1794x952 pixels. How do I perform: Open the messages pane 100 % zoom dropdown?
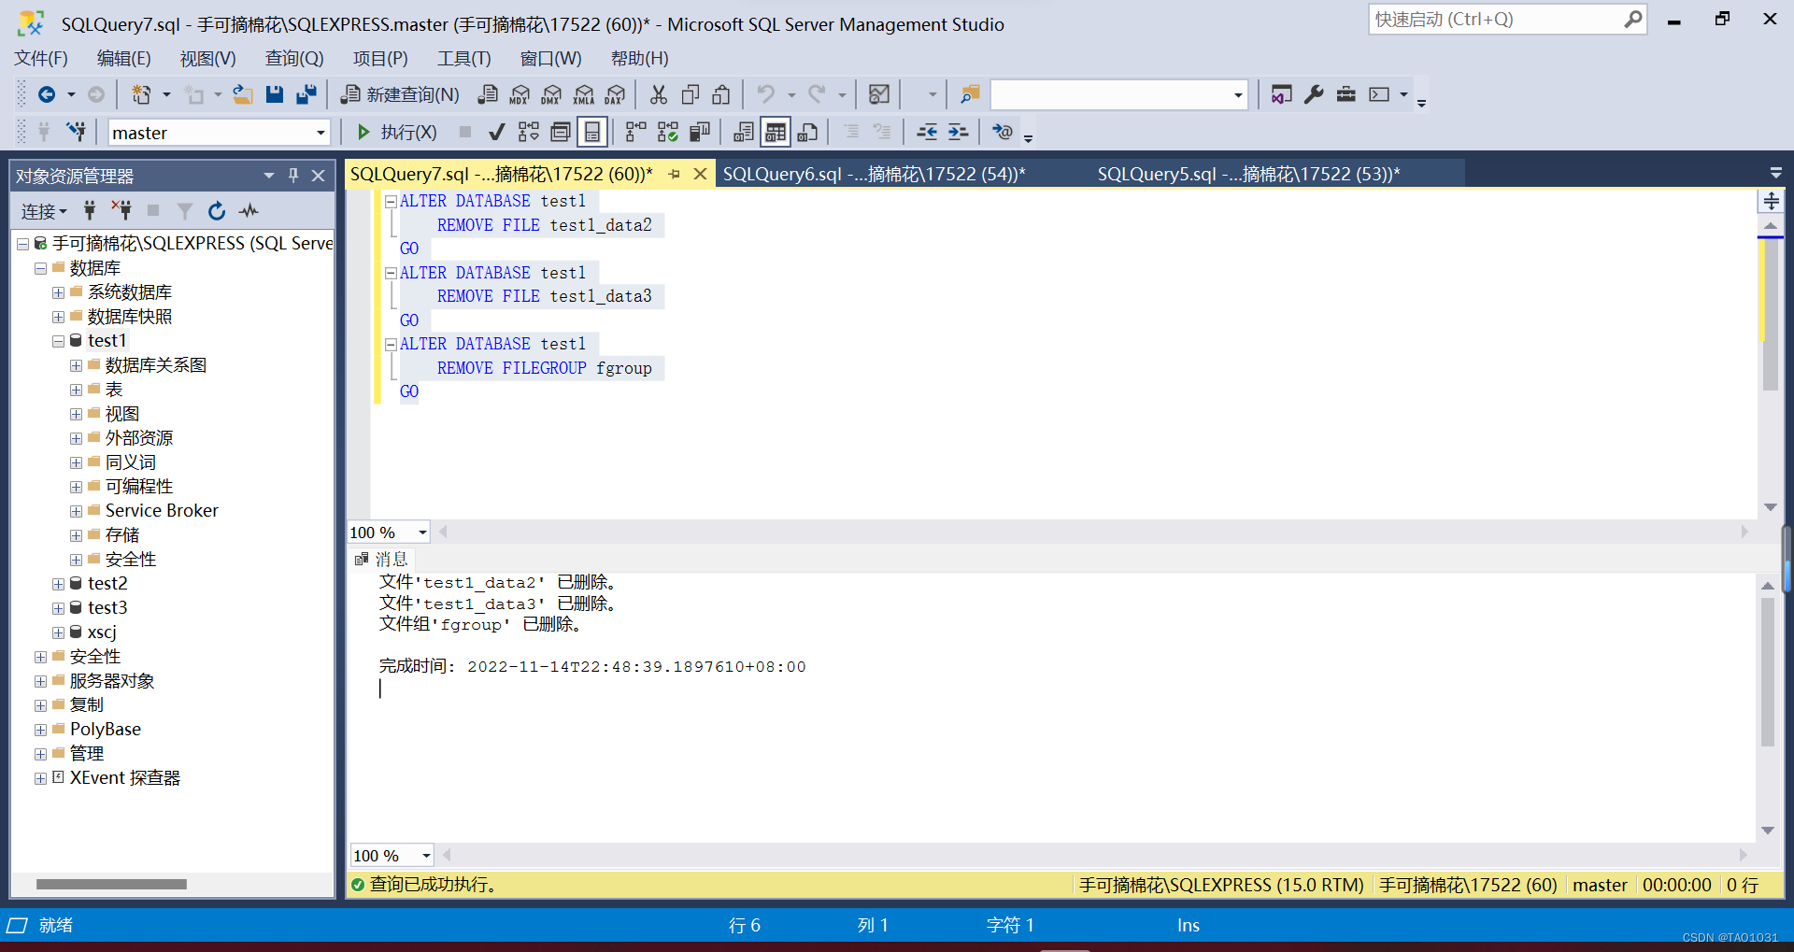coord(426,856)
